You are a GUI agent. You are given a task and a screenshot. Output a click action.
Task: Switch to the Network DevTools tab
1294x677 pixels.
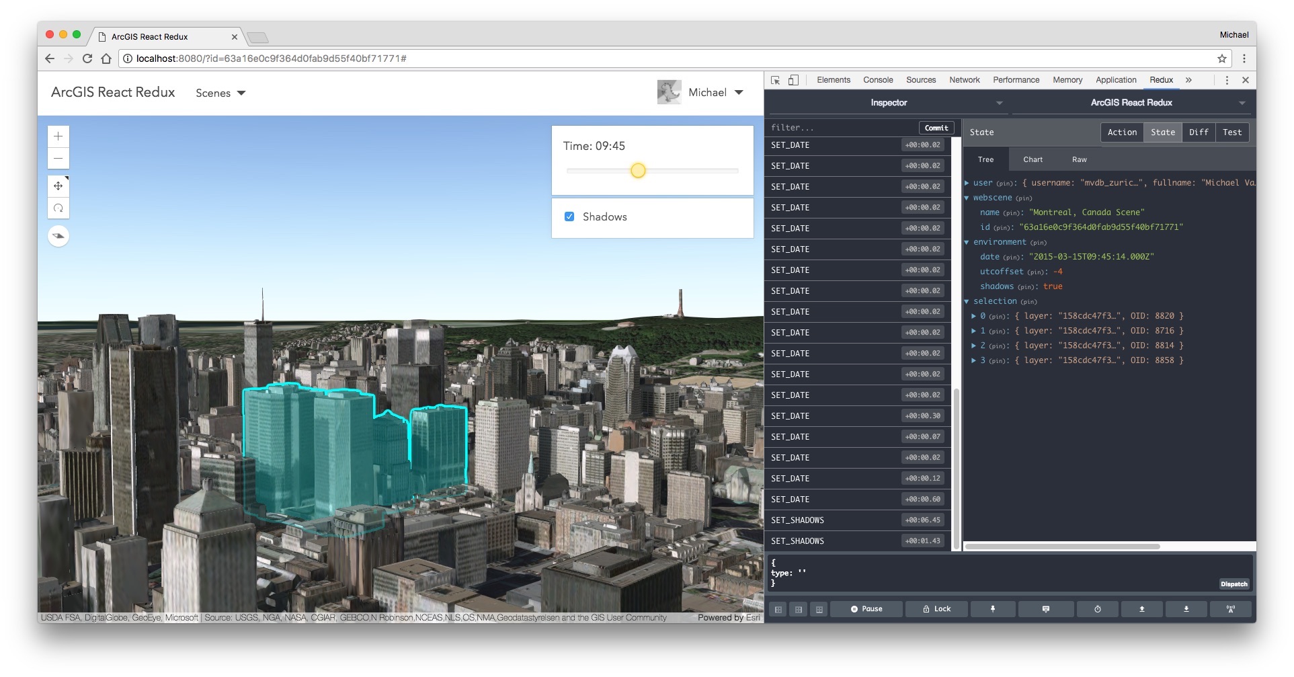point(965,80)
